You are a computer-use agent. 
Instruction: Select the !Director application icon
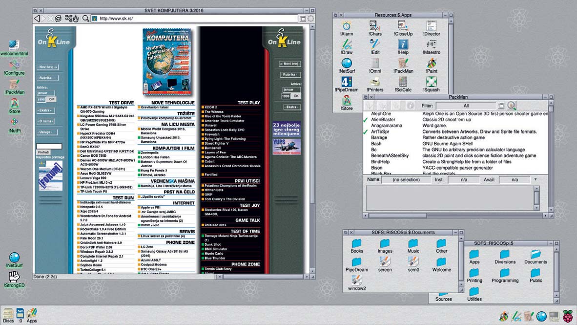click(x=431, y=29)
